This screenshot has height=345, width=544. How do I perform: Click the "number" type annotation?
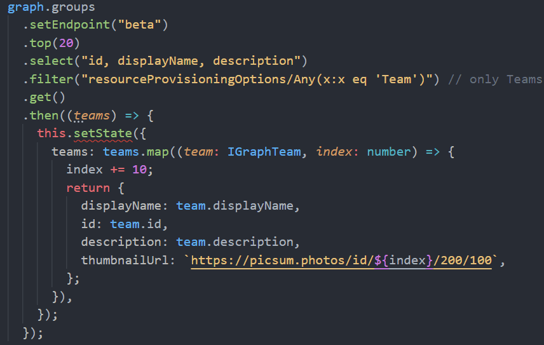[x=388, y=152]
